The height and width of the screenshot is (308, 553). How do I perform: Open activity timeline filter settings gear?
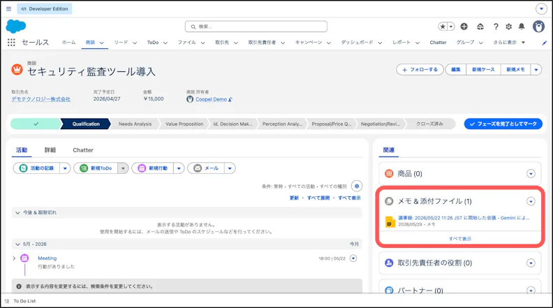coord(357,186)
